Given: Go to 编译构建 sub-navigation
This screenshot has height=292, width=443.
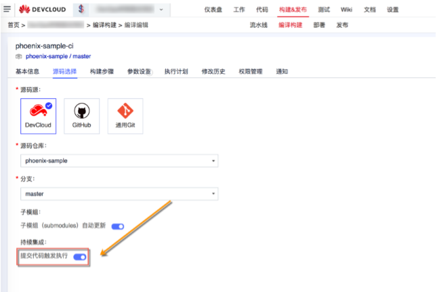Looking at the screenshot, I should [x=291, y=25].
